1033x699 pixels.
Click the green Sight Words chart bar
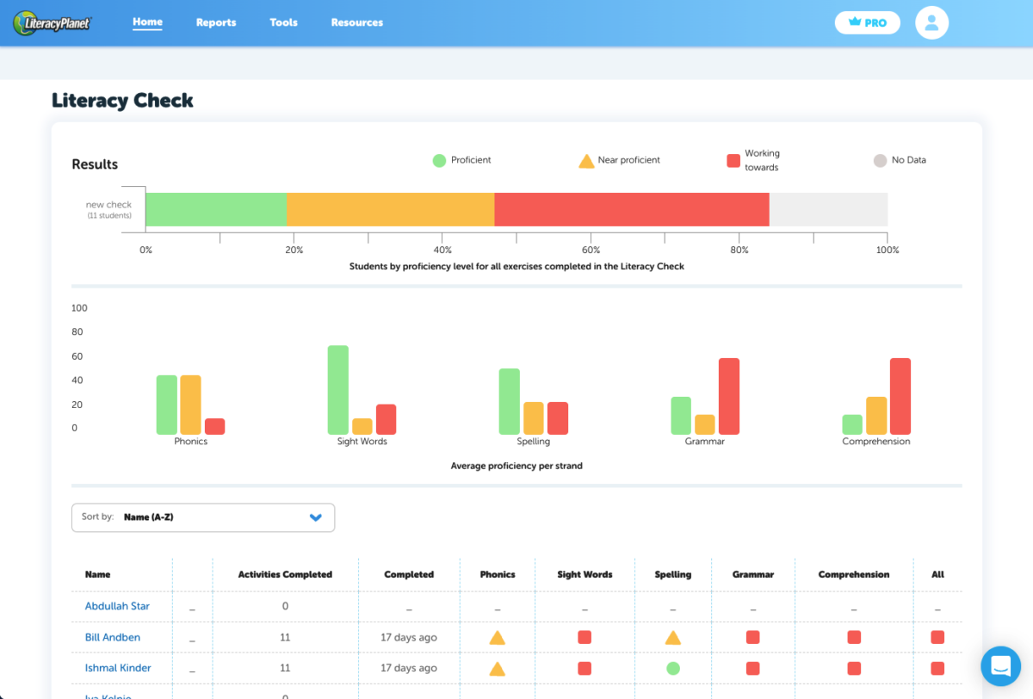pyautogui.click(x=338, y=390)
